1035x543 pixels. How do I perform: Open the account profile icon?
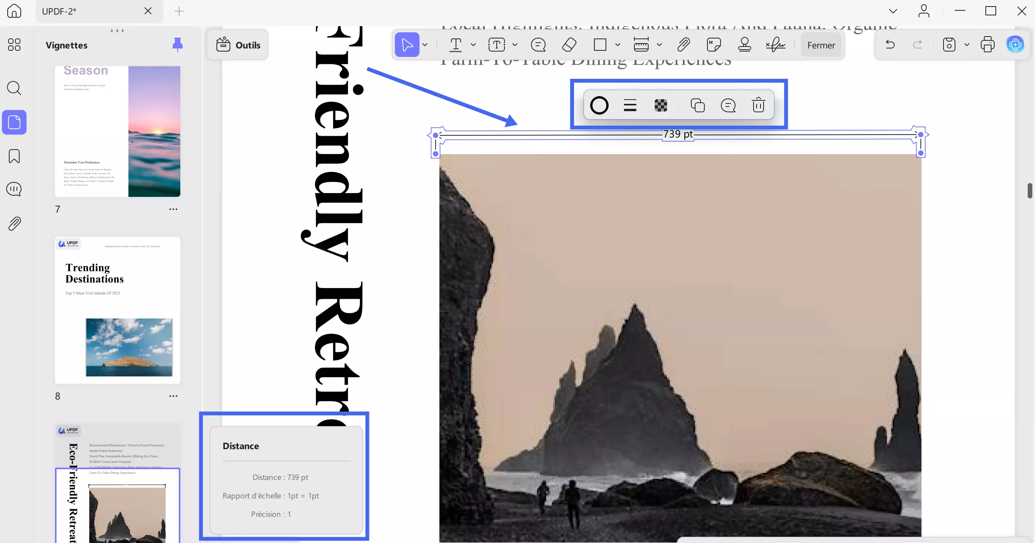(x=924, y=11)
